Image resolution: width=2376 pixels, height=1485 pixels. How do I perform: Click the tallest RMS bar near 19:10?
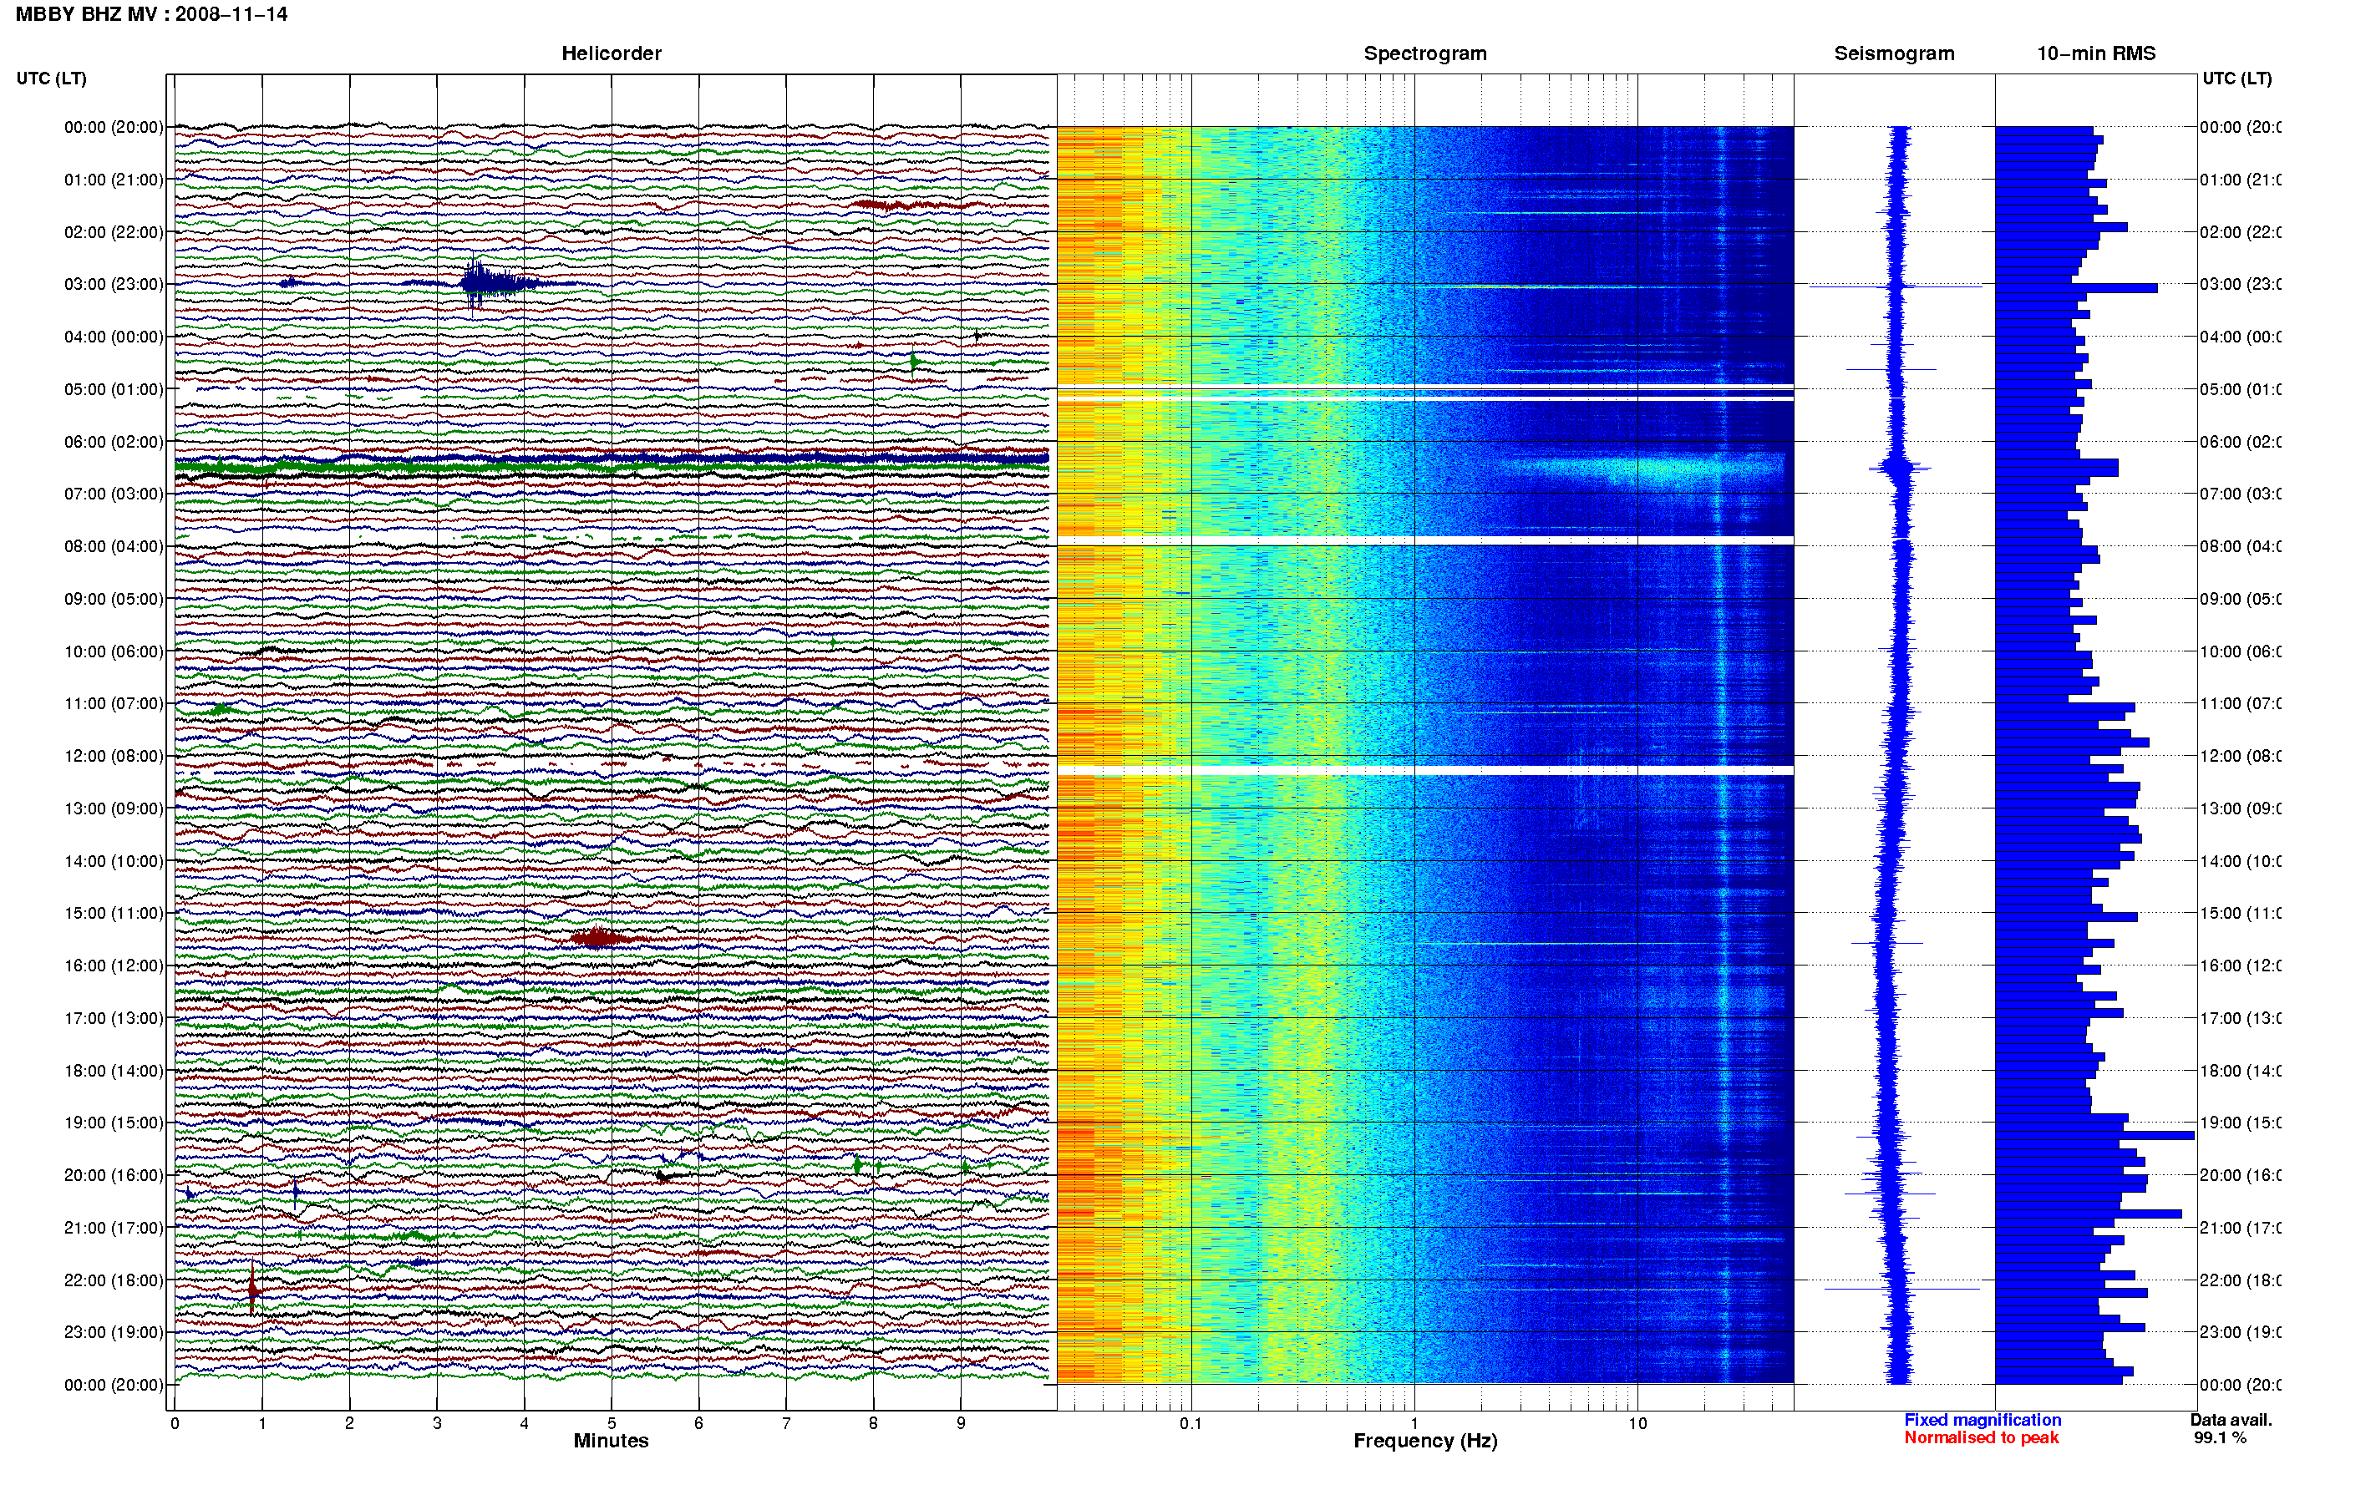click(2094, 1135)
